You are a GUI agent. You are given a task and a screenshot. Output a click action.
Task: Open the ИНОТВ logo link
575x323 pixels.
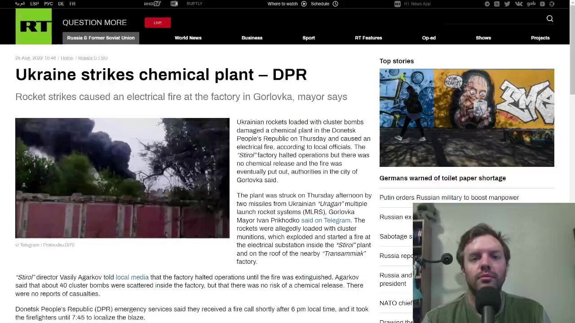coord(152,4)
